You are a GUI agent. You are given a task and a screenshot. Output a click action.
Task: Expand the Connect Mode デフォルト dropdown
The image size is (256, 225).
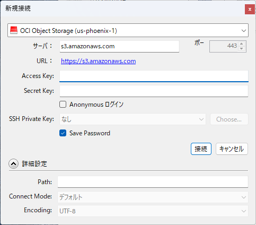153,197
